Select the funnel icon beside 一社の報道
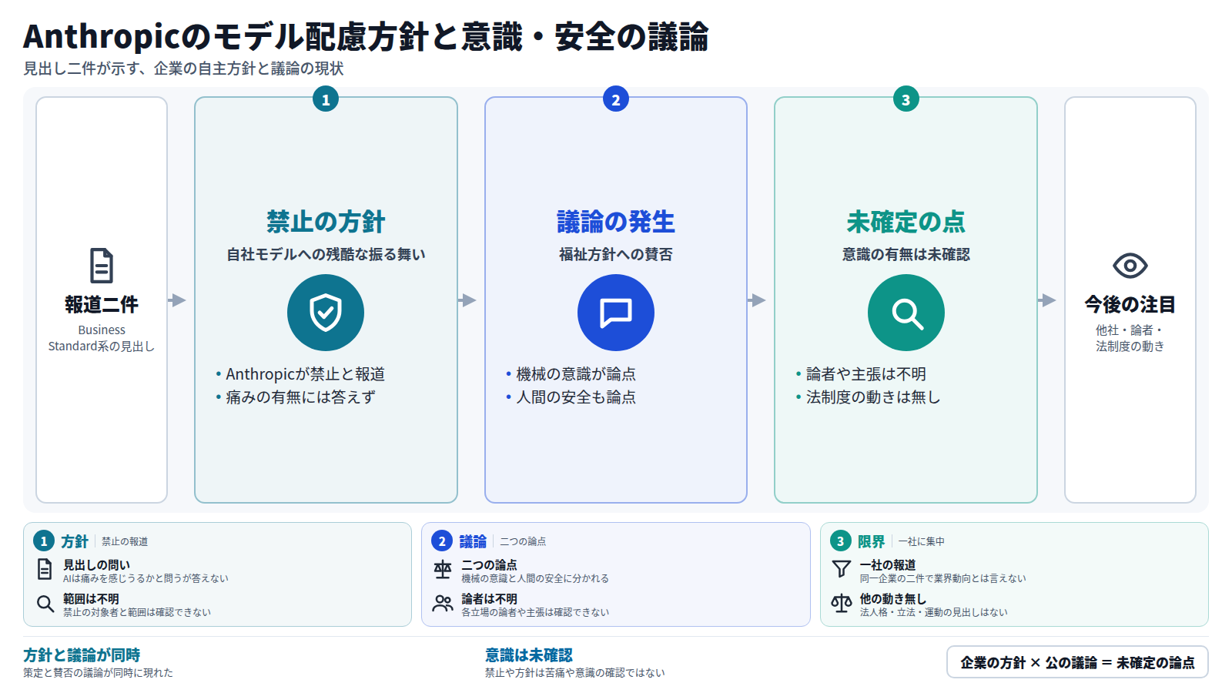 click(842, 570)
